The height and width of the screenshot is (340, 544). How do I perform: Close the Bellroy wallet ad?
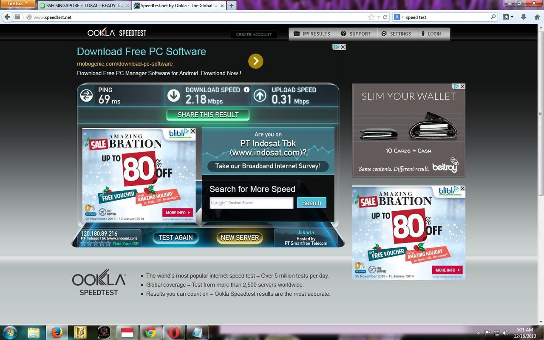coord(462,86)
